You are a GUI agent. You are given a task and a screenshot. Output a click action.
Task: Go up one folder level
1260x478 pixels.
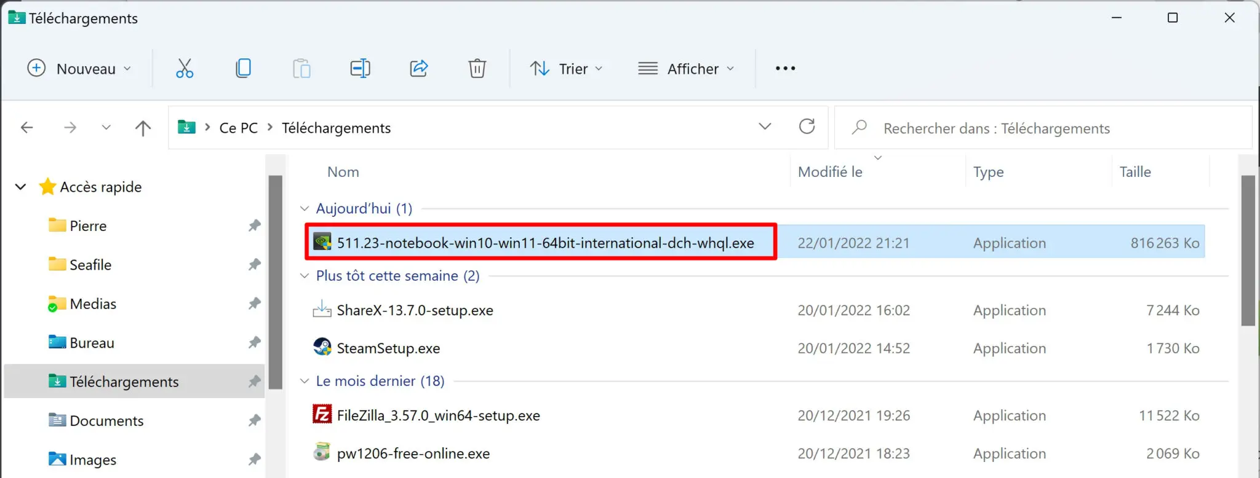coord(143,128)
